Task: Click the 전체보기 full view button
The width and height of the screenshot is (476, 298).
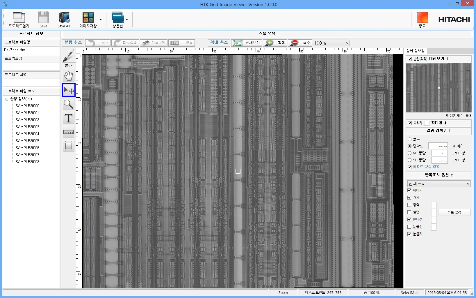Action: coord(247,43)
